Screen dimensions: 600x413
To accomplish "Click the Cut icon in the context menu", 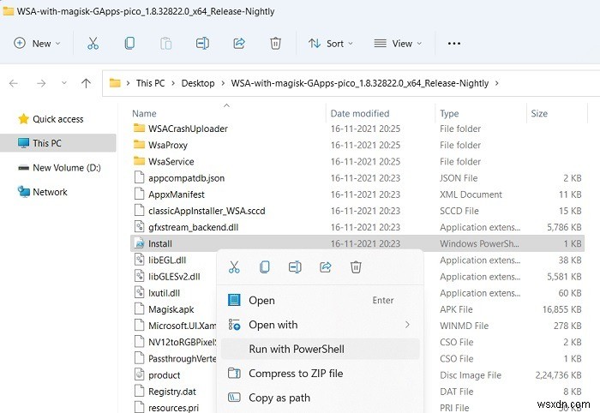I will pyautogui.click(x=234, y=267).
